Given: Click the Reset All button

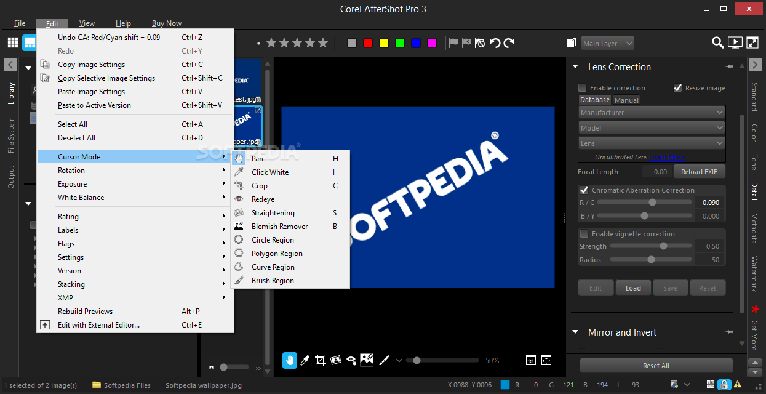Looking at the screenshot, I should click(656, 366).
